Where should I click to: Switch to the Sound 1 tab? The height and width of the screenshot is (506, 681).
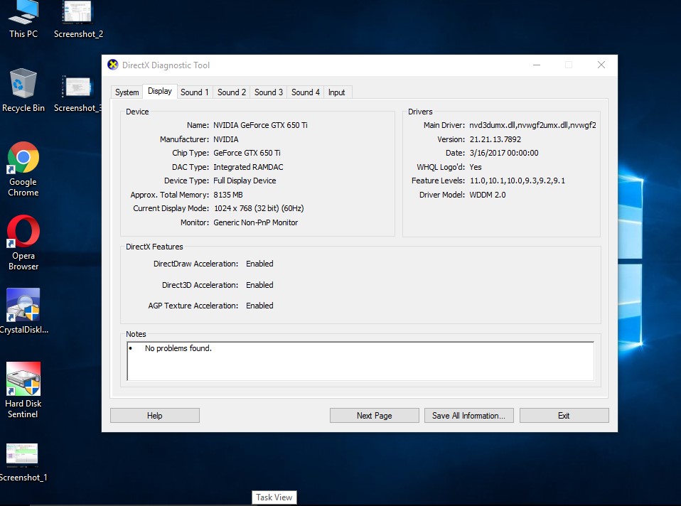(x=194, y=92)
